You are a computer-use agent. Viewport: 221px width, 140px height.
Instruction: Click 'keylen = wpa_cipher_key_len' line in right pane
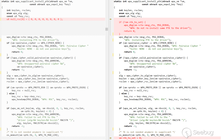coord(150,78)
